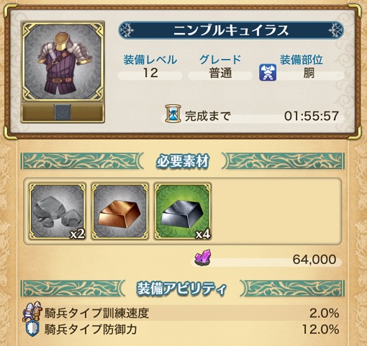
Task: Select the gray stone ore material icon
Action: pos(57,211)
